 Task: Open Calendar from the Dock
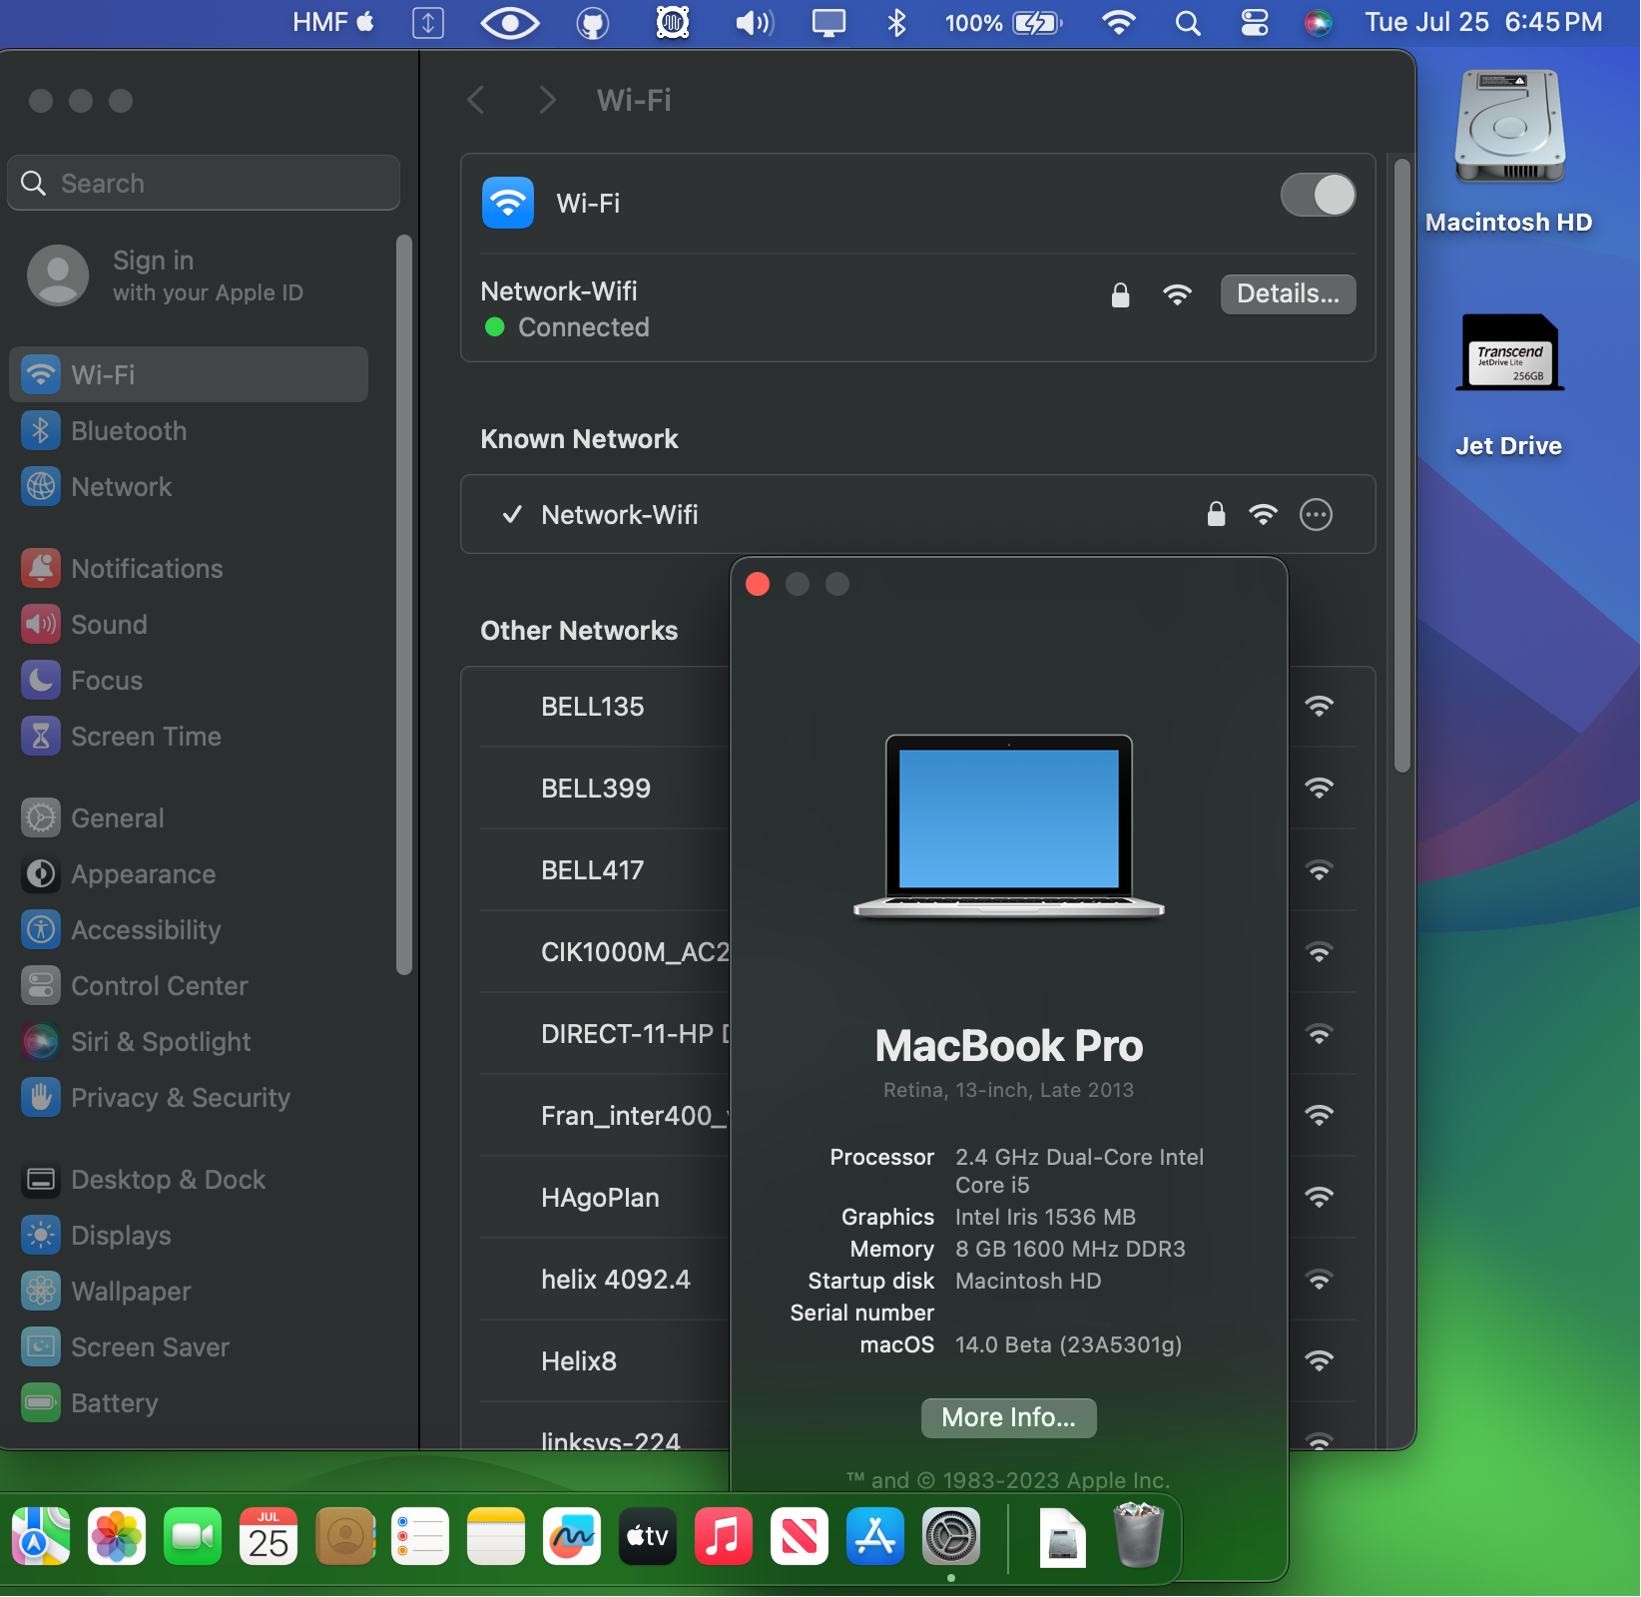pos(269,1535)
